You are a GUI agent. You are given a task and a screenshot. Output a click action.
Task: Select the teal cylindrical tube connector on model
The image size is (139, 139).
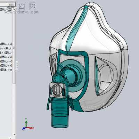click(60, 113)
